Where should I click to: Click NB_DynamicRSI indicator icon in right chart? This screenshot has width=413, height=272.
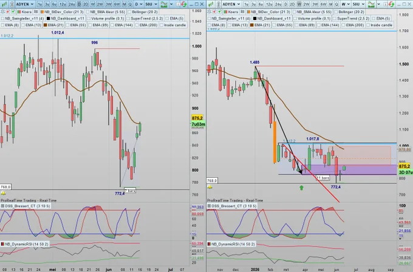coord(209,244)
